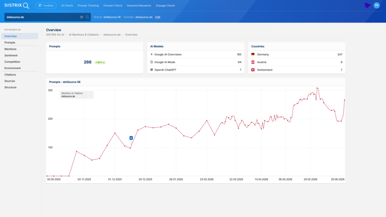Viewport: 386px width, 217px height.
Task: Click the Google AI Mode logo
Action: [152, 62]
